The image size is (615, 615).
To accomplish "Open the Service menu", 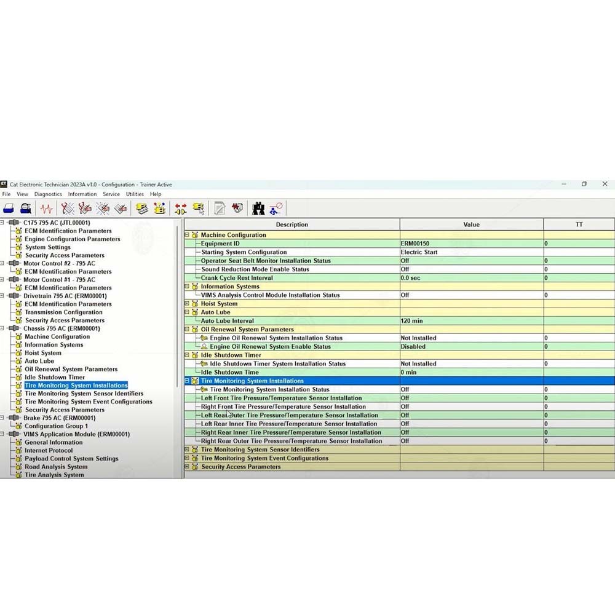I will pos(111,194).
